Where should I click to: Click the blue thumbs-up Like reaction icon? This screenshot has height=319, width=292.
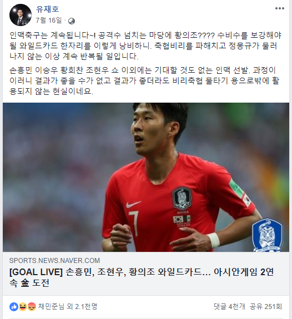[14, 307]
